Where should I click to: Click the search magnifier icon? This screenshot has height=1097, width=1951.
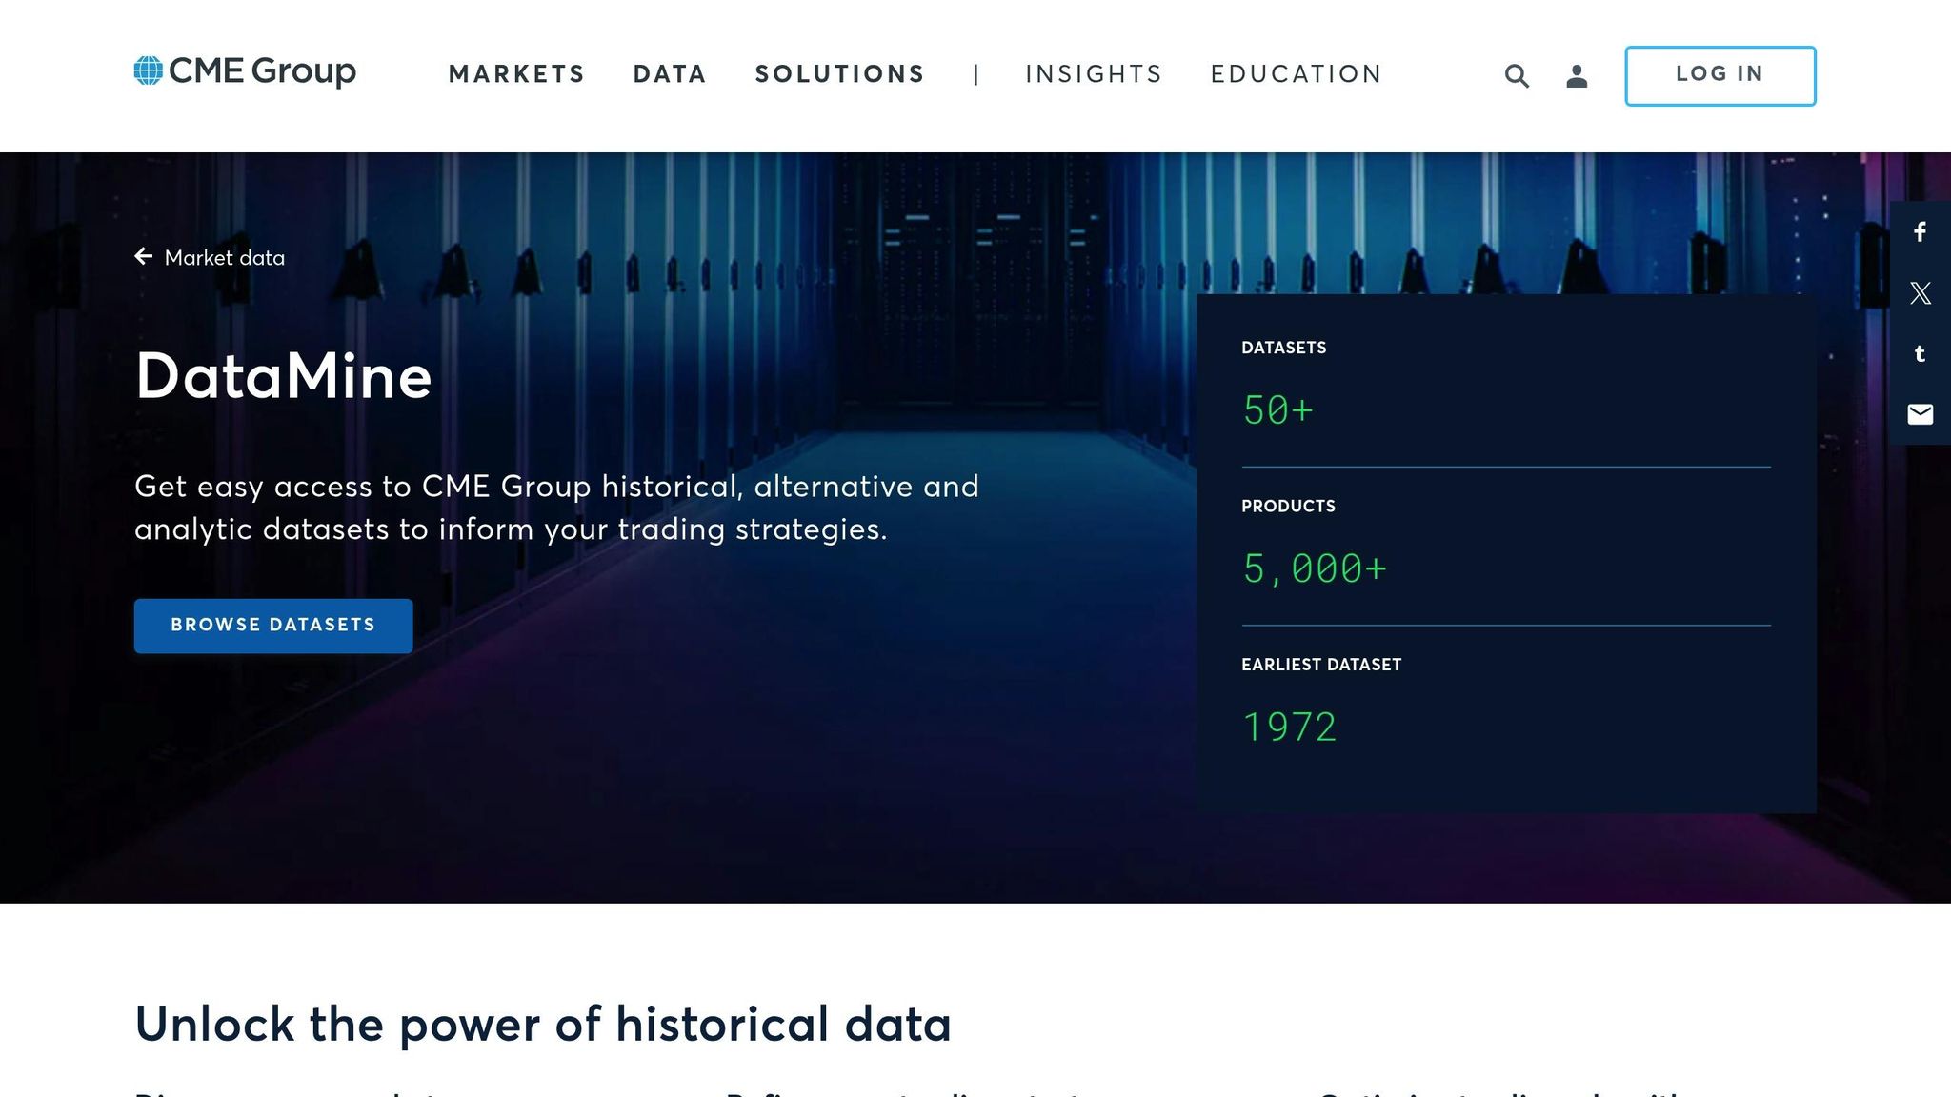tap(1517, 76)
